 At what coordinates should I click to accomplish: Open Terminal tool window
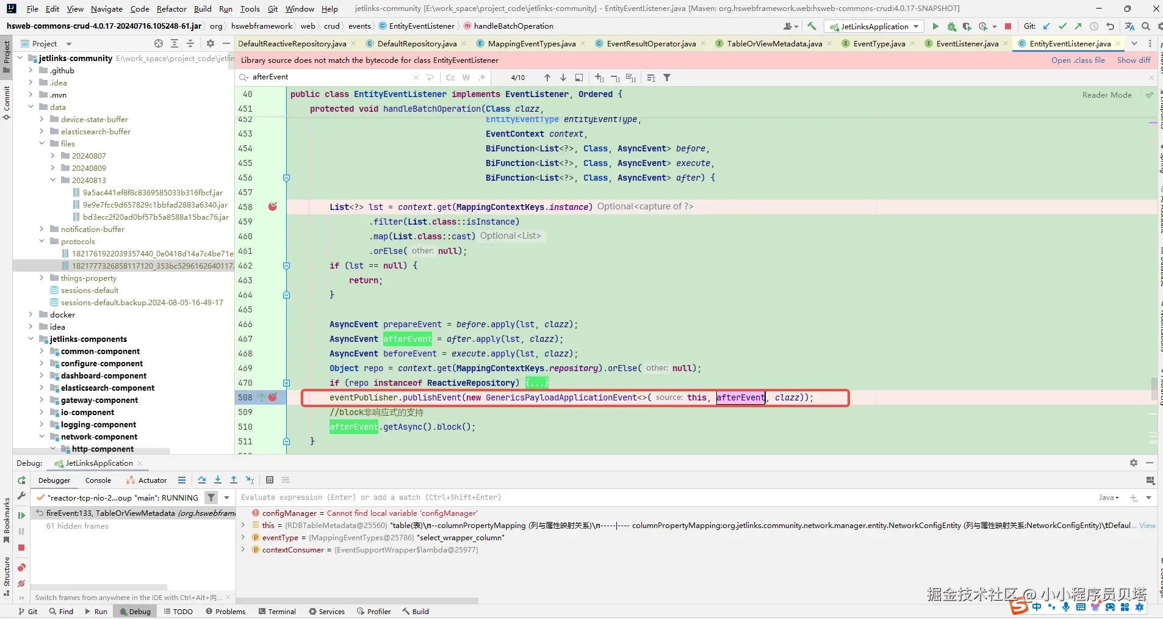tap(277, 611)
